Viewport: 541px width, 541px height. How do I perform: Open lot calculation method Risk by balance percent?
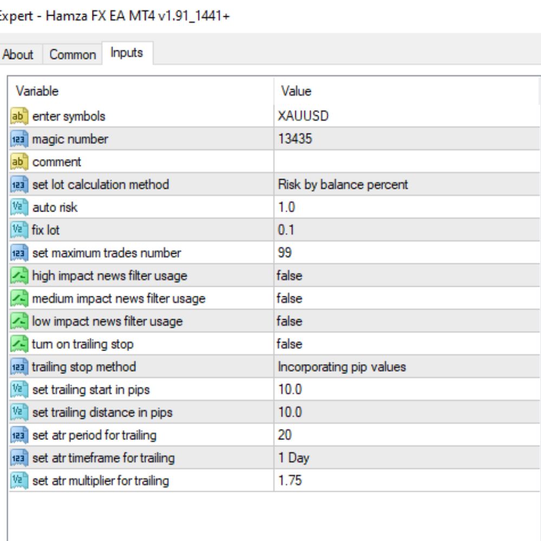tap(407, 184)
